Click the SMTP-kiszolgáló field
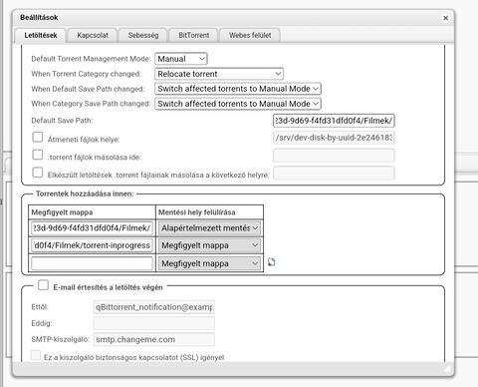 pyautogui.click(x=154, y=339)
